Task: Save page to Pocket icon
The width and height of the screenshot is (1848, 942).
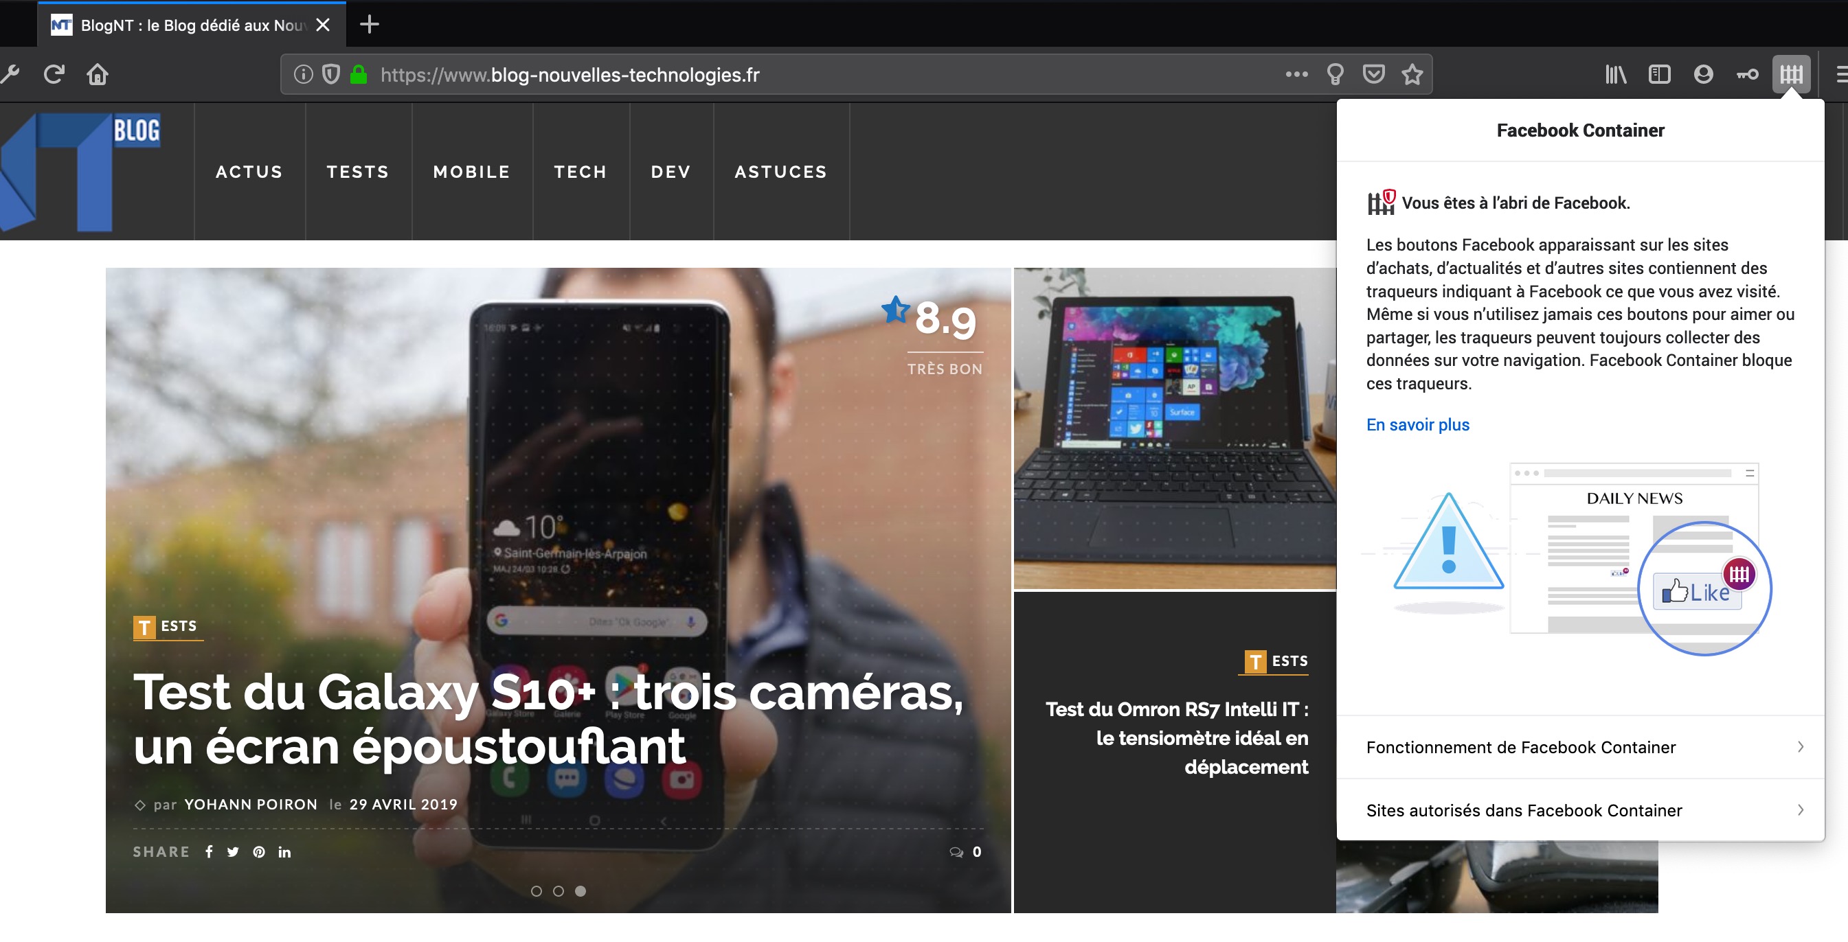Action: [1373, 74]
